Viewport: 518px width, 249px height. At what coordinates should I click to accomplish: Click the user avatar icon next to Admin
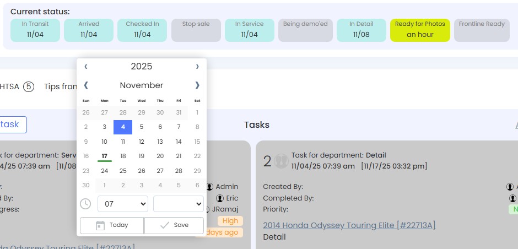click(x=211, y=187)
